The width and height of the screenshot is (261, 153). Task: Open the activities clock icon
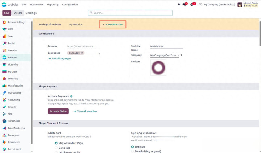(x=192, y=4)
